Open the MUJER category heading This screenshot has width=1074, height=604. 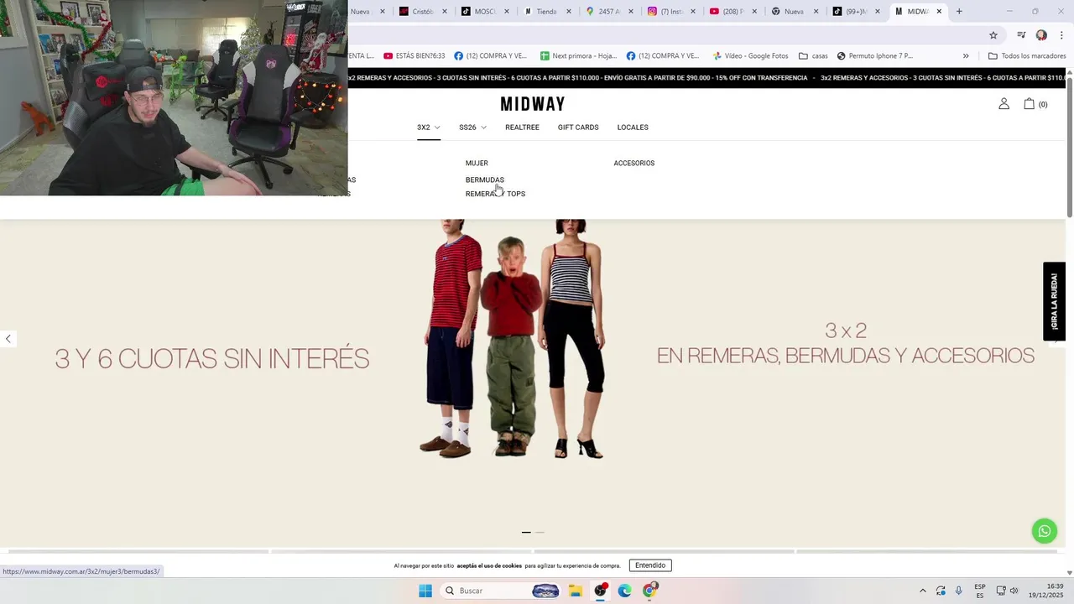477,164
